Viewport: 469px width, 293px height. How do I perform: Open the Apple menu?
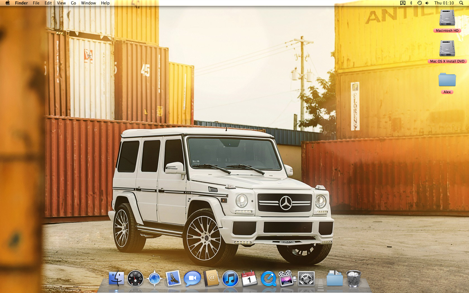(x=8, y=3)
